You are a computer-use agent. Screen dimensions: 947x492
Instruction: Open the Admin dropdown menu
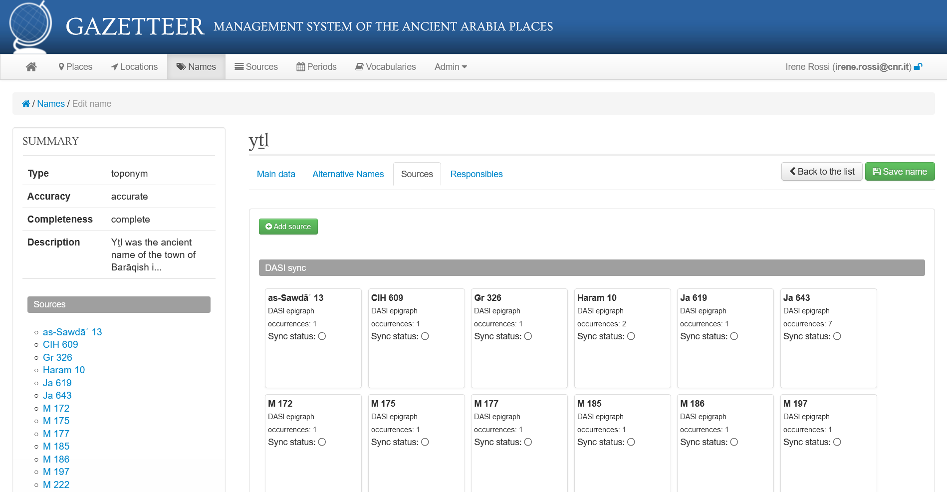coord(450,66)
